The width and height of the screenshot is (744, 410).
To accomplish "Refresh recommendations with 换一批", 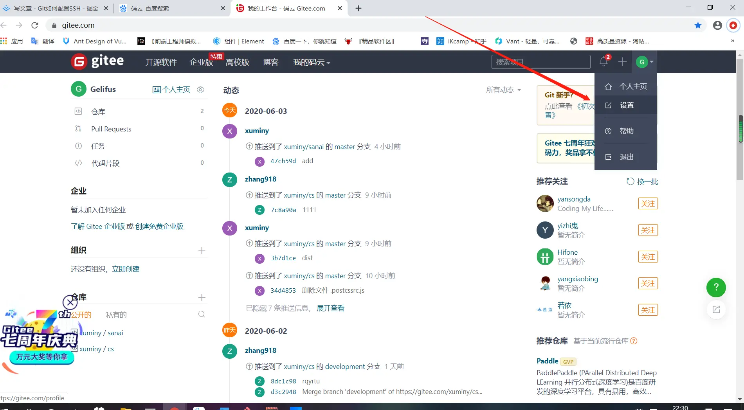I will click(642, 182).
